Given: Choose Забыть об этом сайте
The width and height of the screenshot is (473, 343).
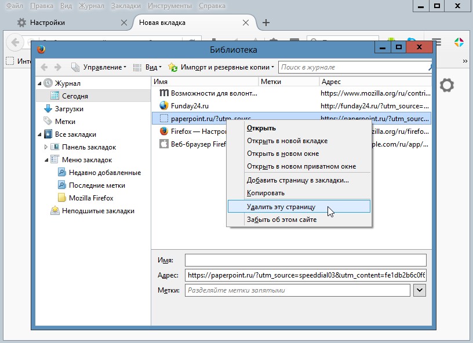Looking at the screenshot, I should [x=299, y=220].
